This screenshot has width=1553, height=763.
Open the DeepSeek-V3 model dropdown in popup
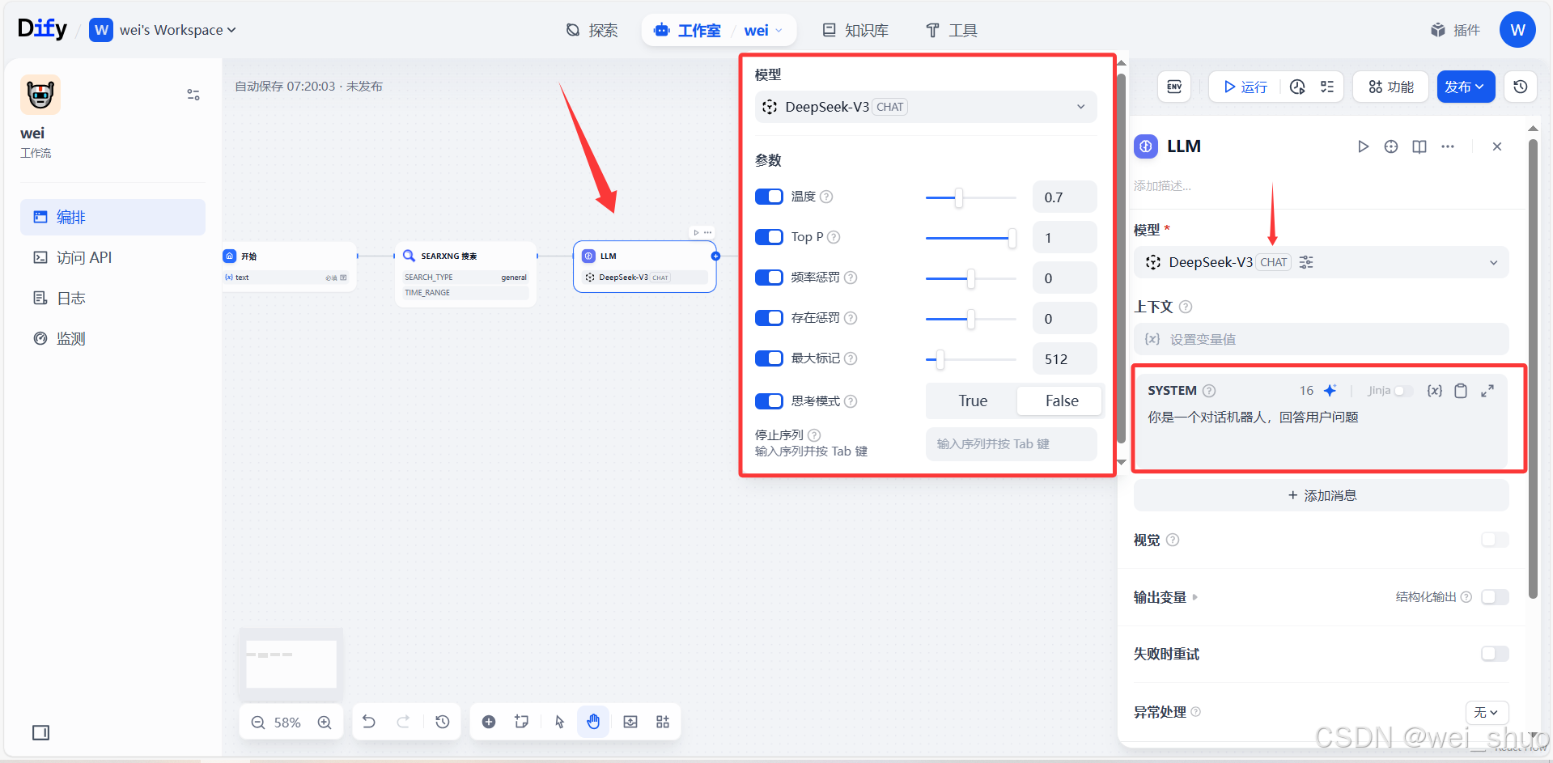[x=926, y=107]
